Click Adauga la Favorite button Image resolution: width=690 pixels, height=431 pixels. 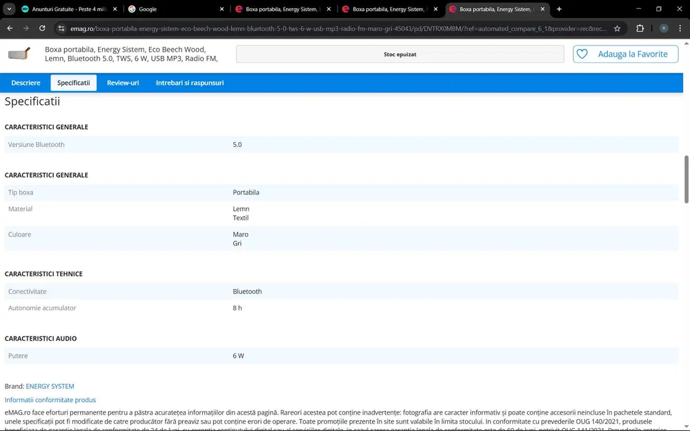625,54
